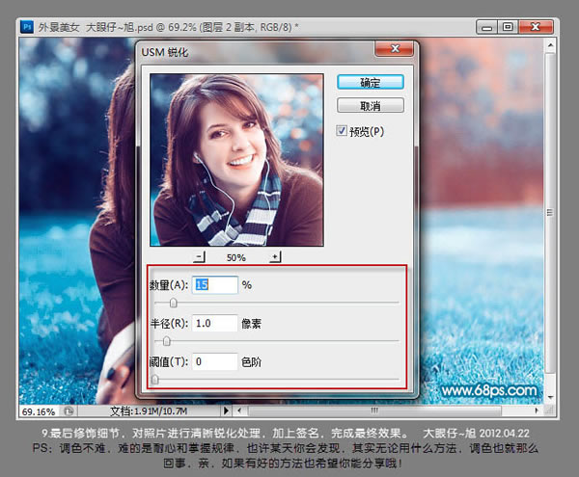
Task: Click the horizontal scrollbar left arrow
Action: 239,411
